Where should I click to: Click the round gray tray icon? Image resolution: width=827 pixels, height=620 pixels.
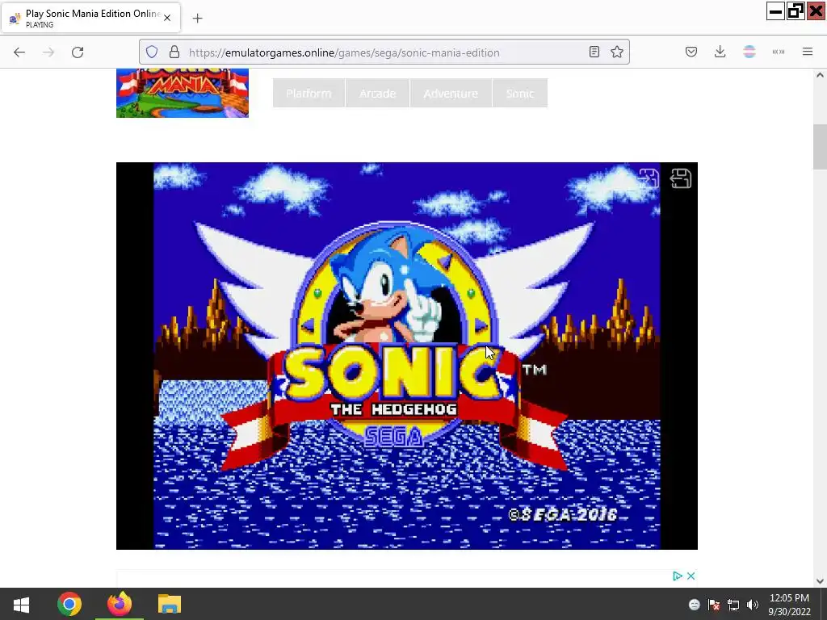coord(694,605)
